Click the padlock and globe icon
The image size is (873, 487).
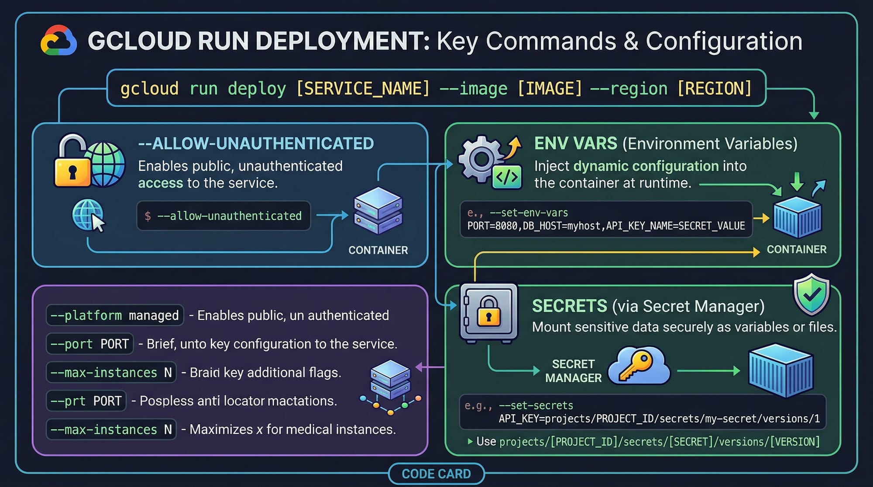coord(89,161)
